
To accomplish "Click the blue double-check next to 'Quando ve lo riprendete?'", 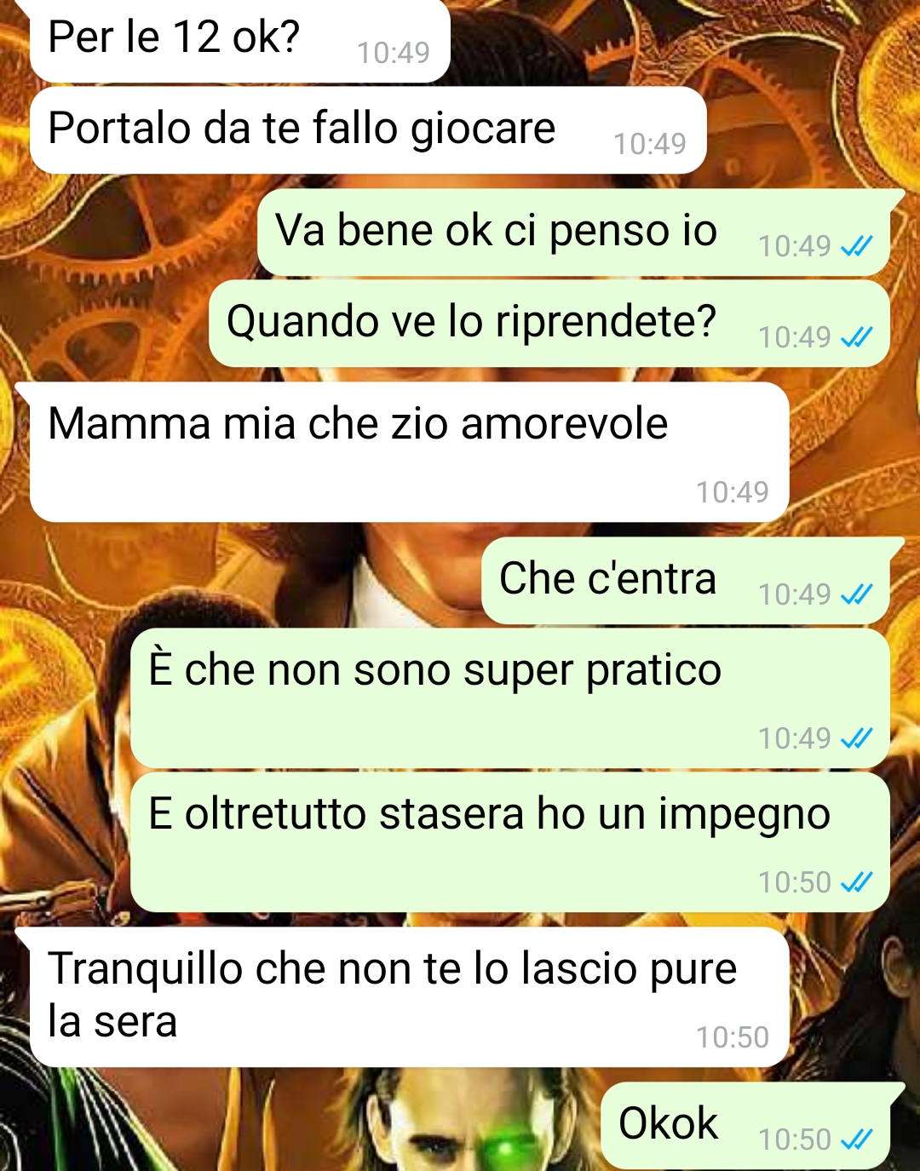I will [x=856, y=338].
